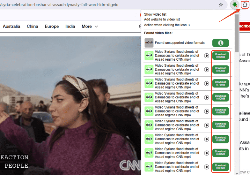
Task: Open the China news section
Action: tap(32, 27)
